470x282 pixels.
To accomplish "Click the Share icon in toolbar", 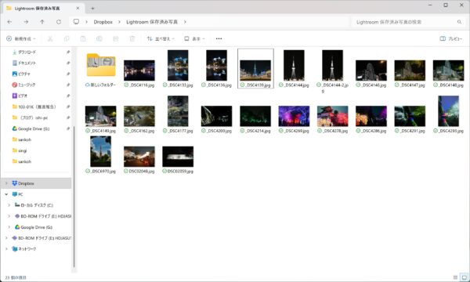I will [x=116, y=38].
